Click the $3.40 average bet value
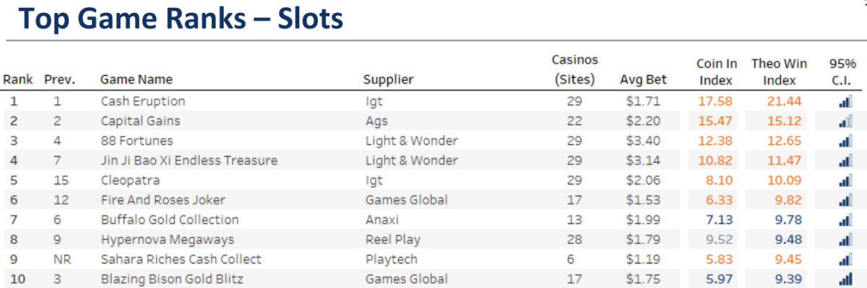Screen dimensions: 867x288 pyautogui.click(x=643, y=141)
